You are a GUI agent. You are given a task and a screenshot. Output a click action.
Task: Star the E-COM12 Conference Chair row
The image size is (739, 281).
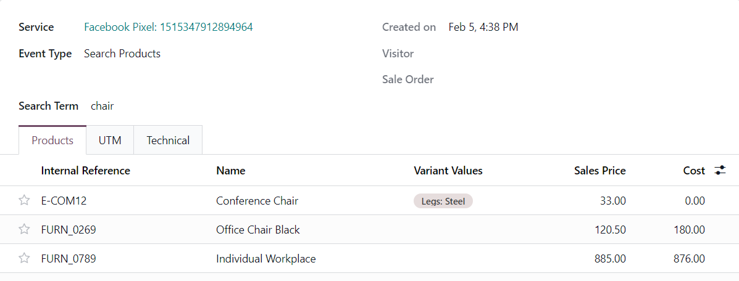(24, 200)
